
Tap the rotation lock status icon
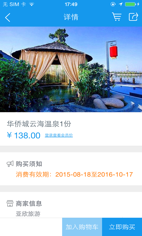click(x=113, y=4)
